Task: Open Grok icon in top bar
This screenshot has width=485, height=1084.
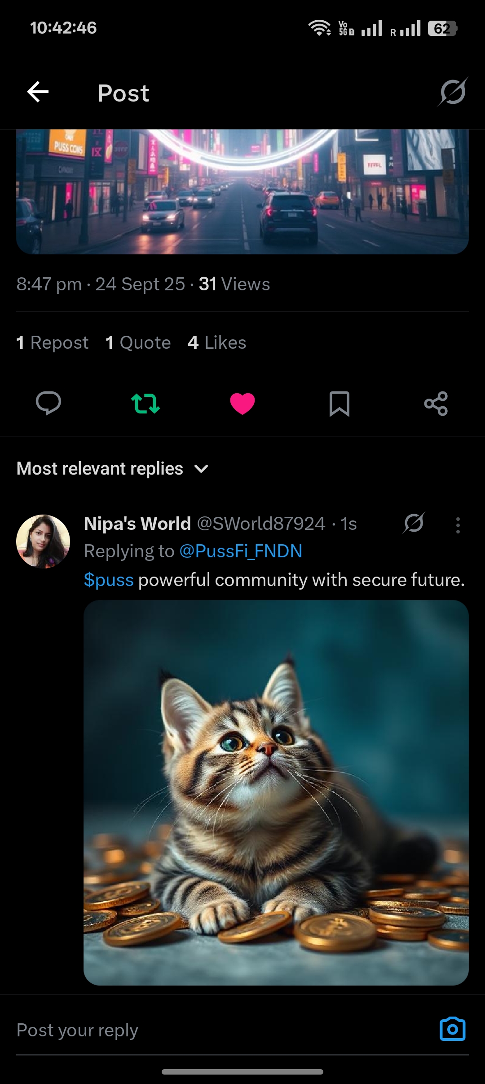Action: click(453, 92)
